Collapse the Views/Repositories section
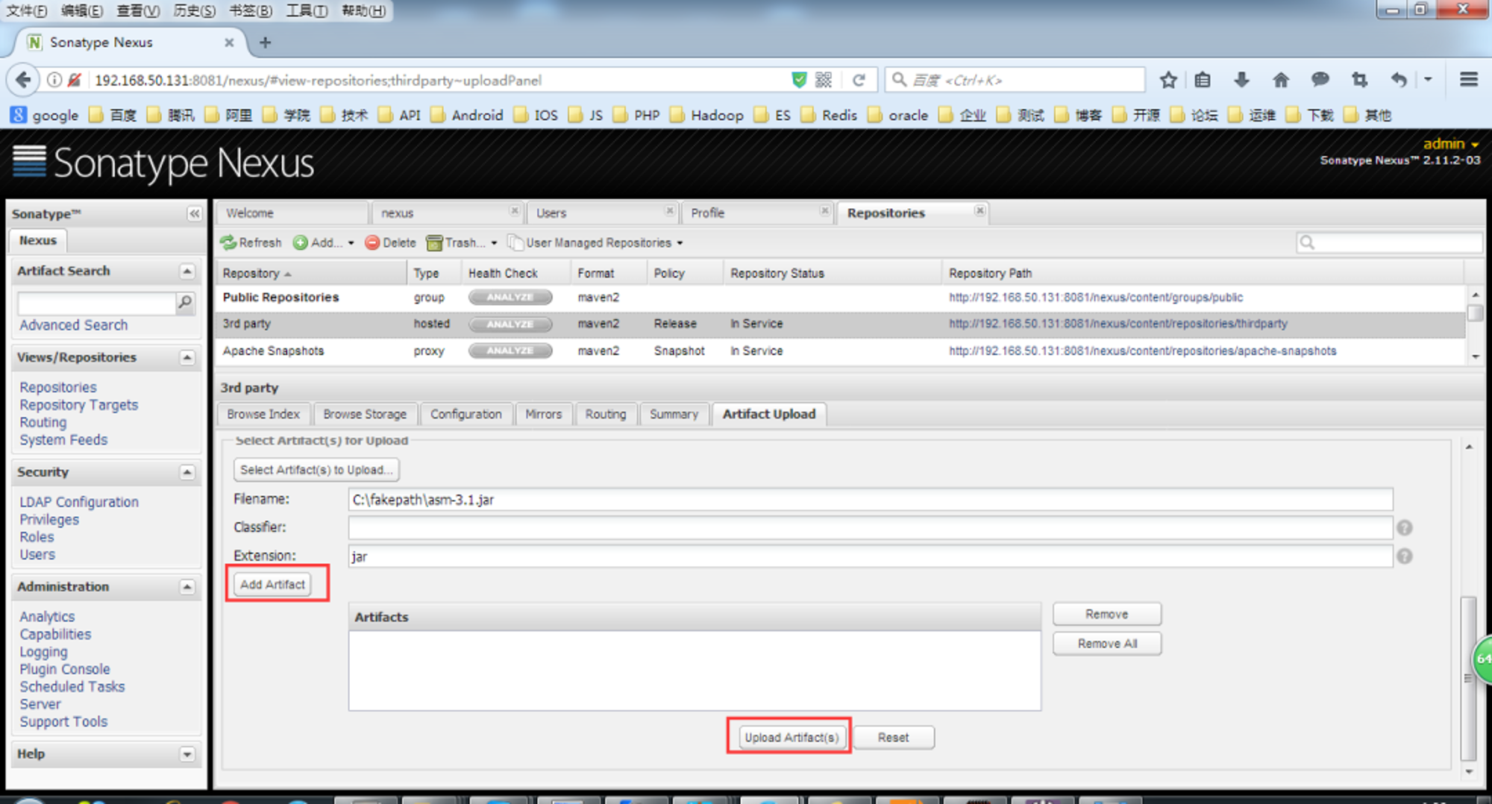This screenshot has height=804, width=1492. pyautogui.click(x=187, y=358)
